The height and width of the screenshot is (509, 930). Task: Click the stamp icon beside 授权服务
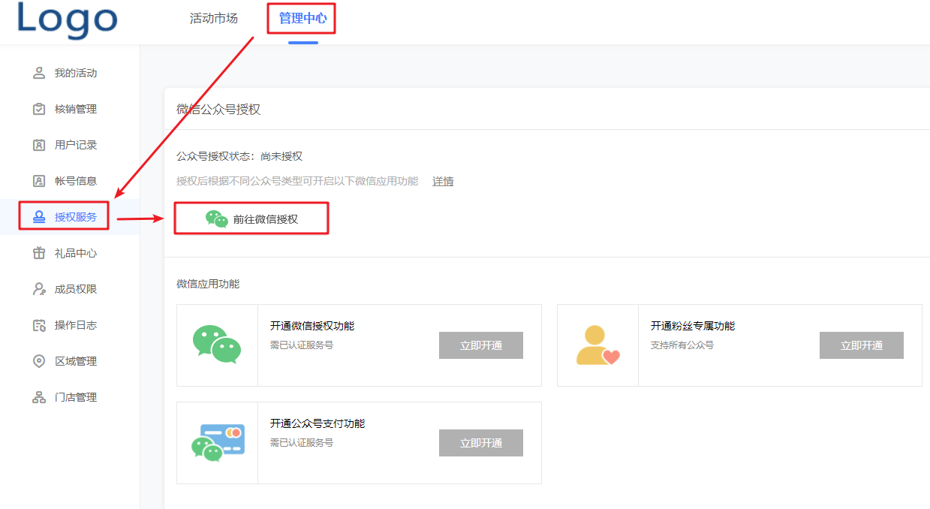tap(39, 217)
